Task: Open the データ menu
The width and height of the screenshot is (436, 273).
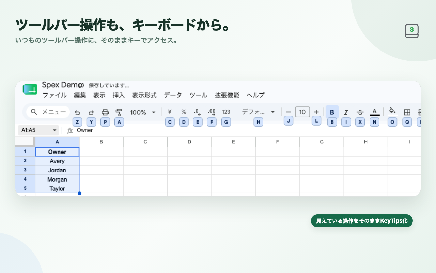Action: [x=173, y=95]
